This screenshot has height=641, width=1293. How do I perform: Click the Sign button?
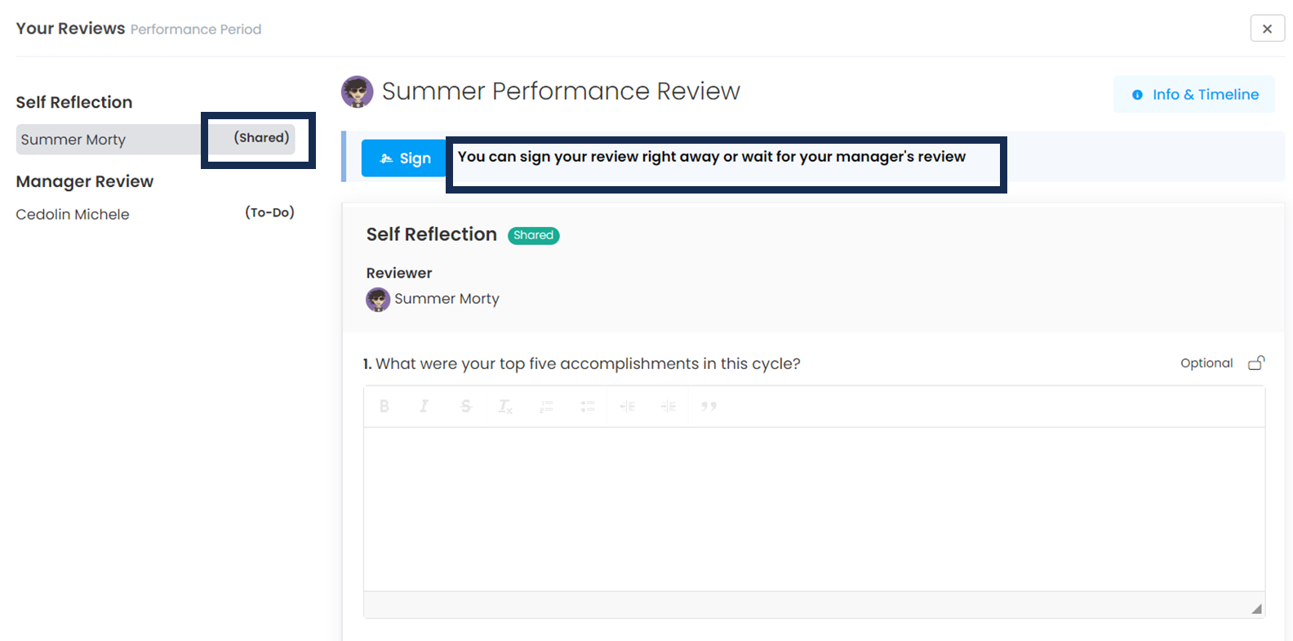point(404,158)
